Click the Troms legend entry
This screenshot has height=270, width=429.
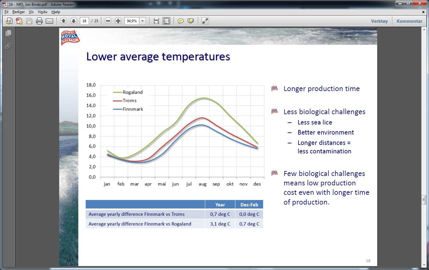pos(125,100)
